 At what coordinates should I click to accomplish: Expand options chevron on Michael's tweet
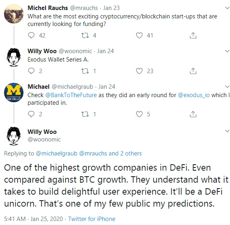(x=227, y=87)
